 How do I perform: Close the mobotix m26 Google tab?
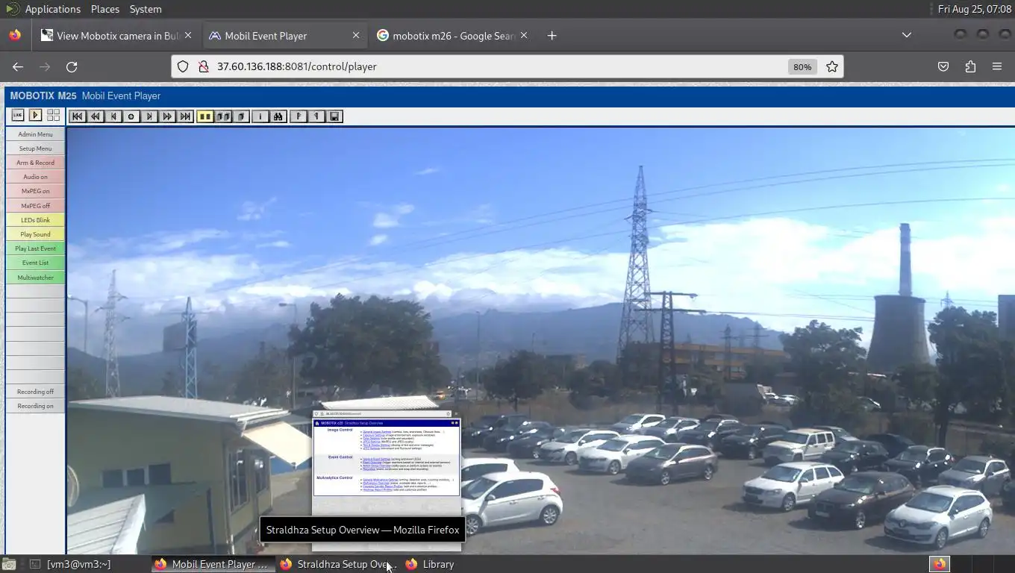tap(524, 35)
